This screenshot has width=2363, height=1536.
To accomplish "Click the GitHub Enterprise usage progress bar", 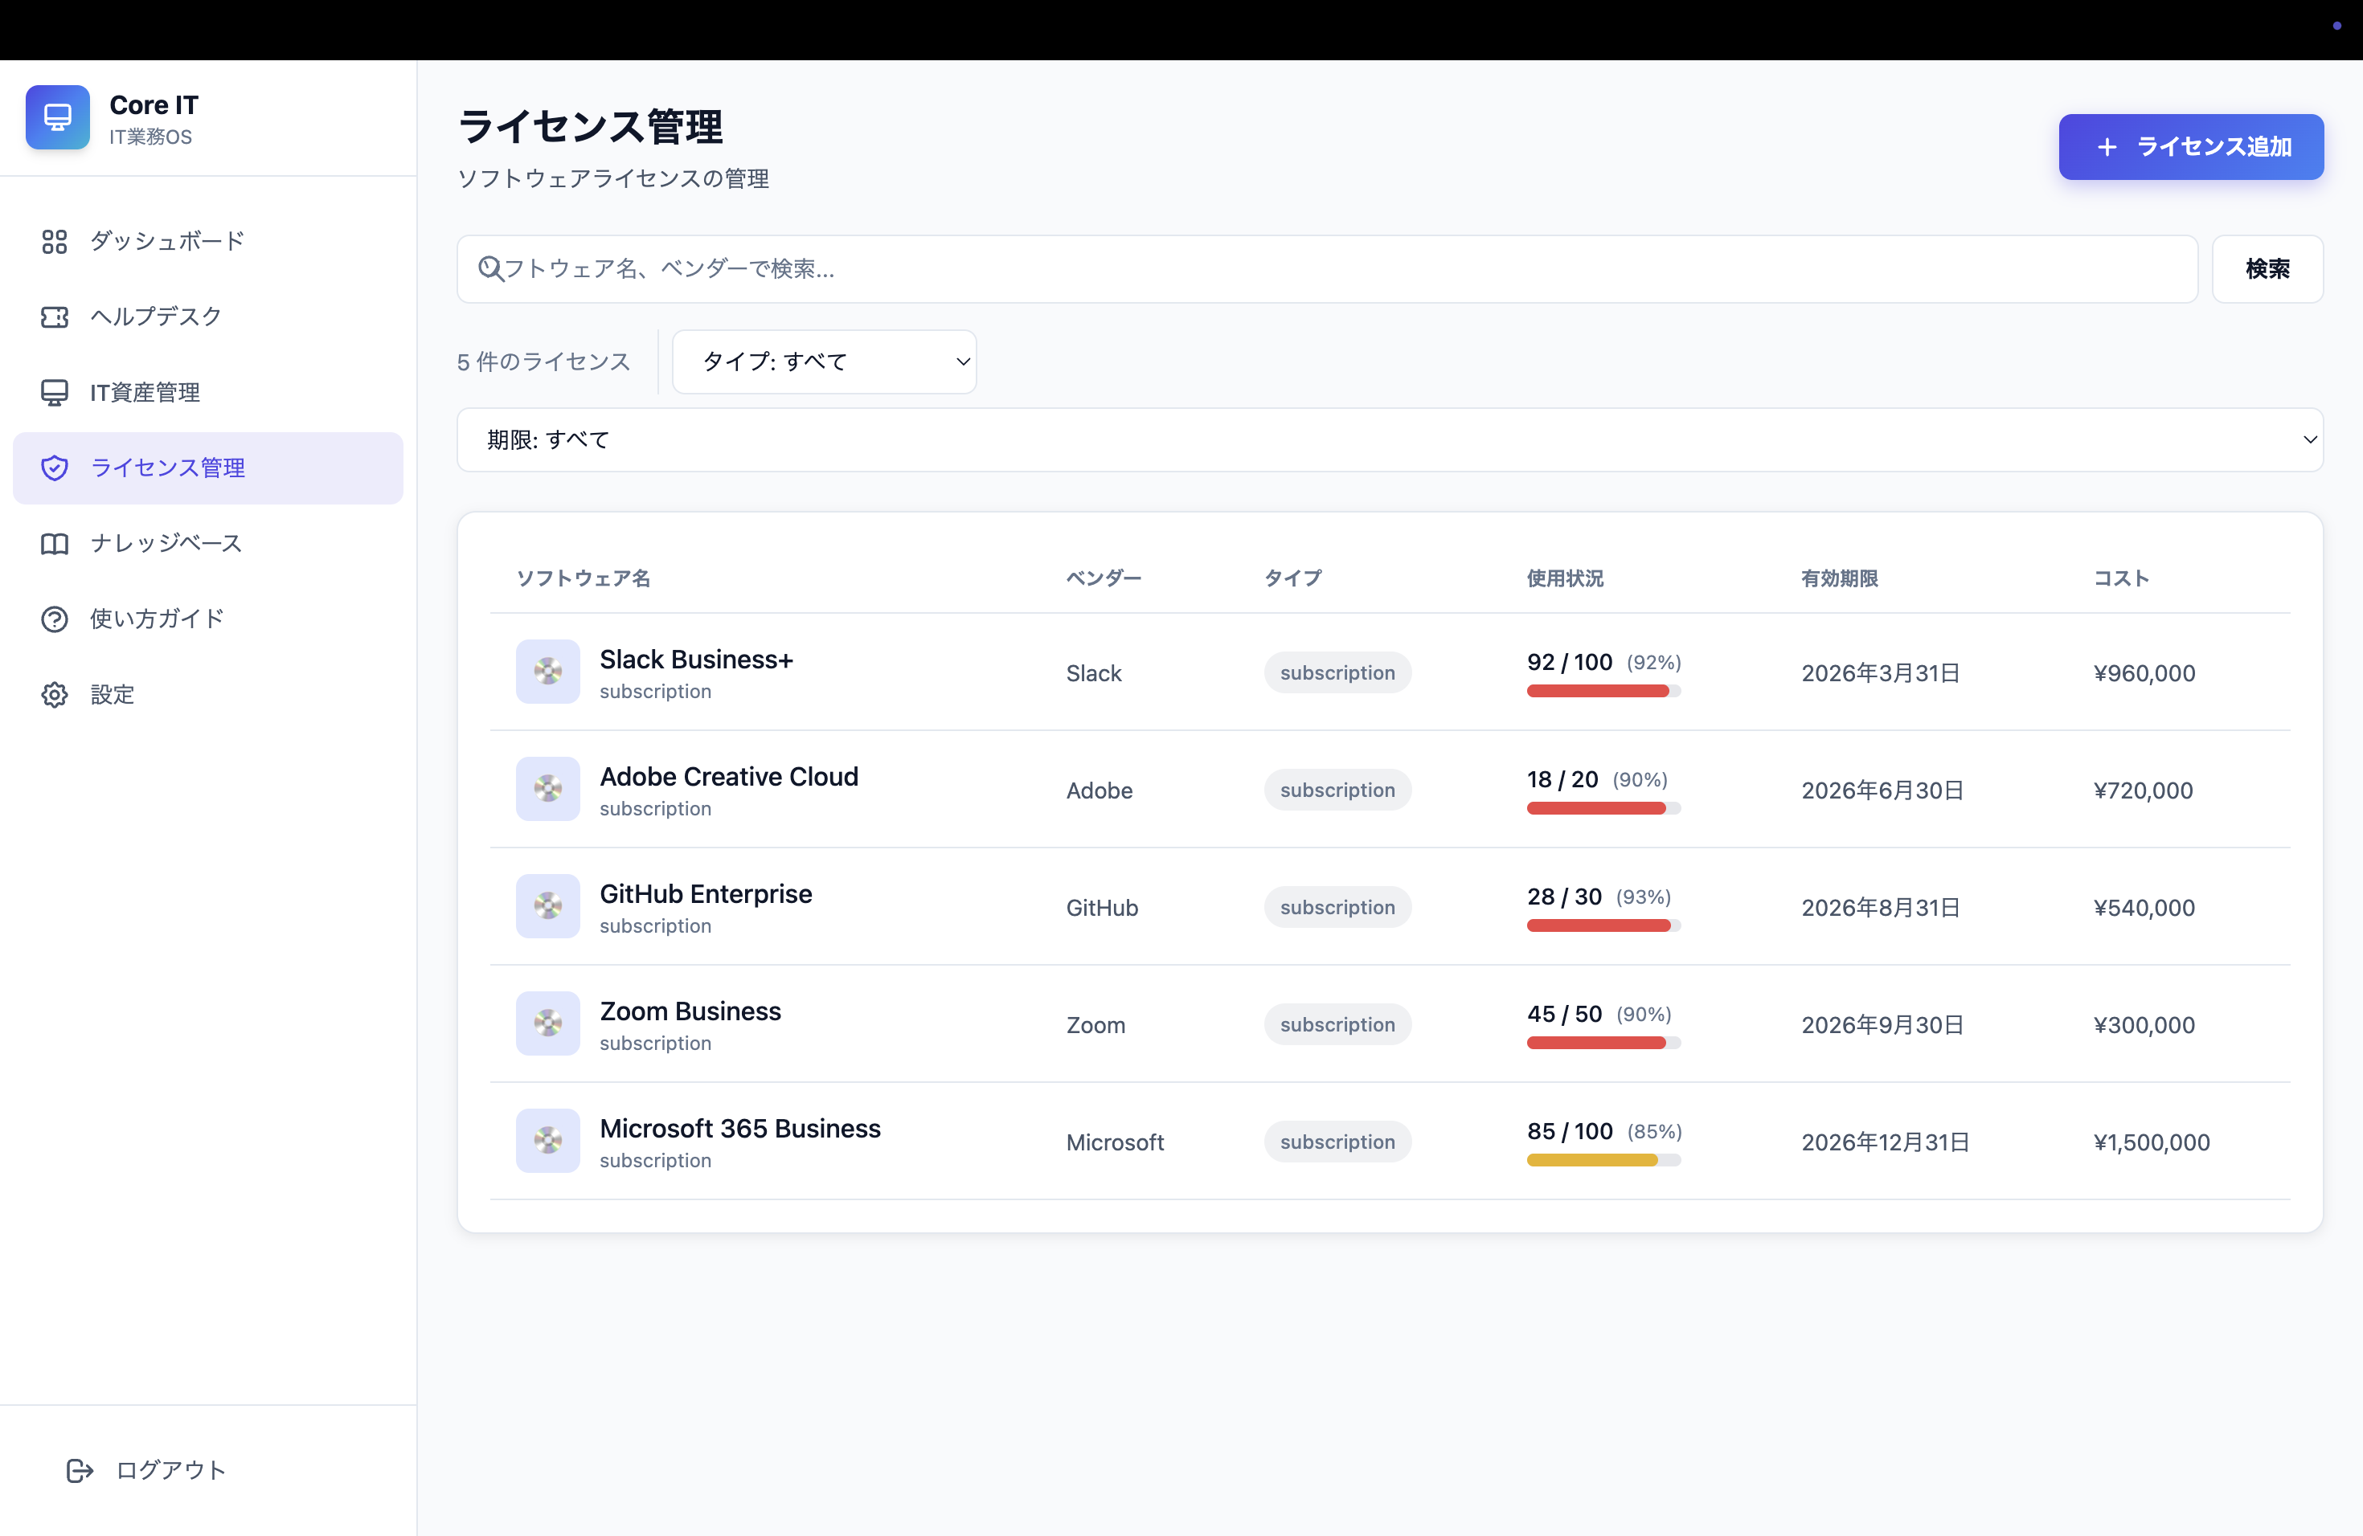I will click(x=1603, y=925).
